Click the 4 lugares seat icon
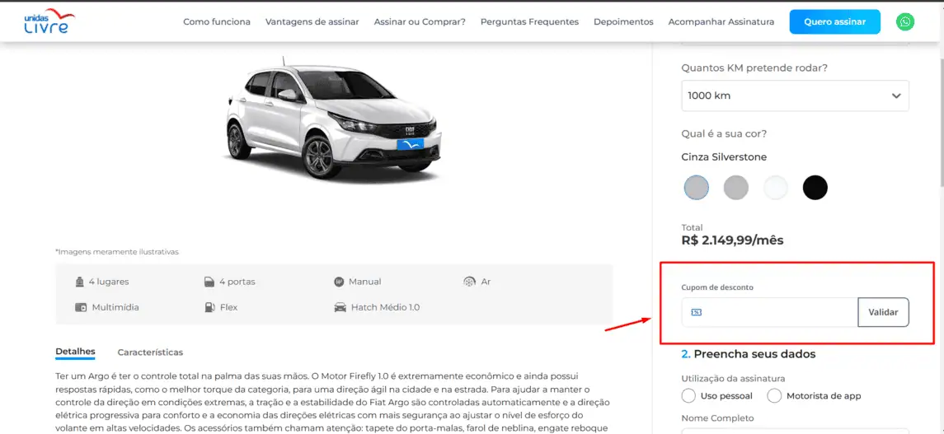The height and width of the screenshot is (434, 944). [x=79, y=282]
